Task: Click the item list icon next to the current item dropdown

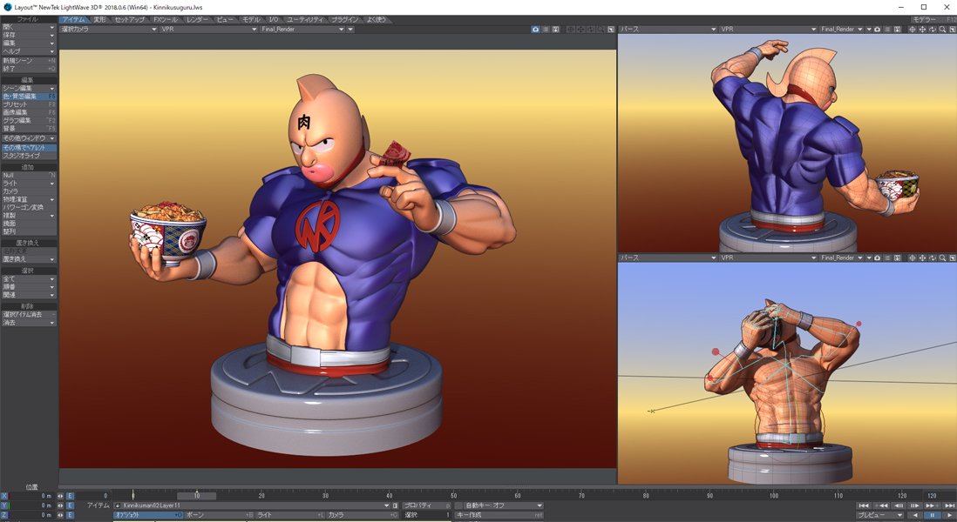Action: pos(395,505)
